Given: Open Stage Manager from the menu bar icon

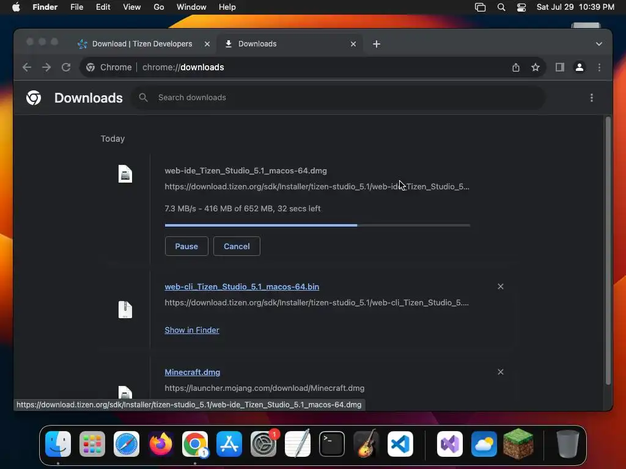Looking at the screenshot, I should 480,7.
